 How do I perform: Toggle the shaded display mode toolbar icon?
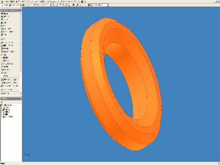click(x=73, y=5)
